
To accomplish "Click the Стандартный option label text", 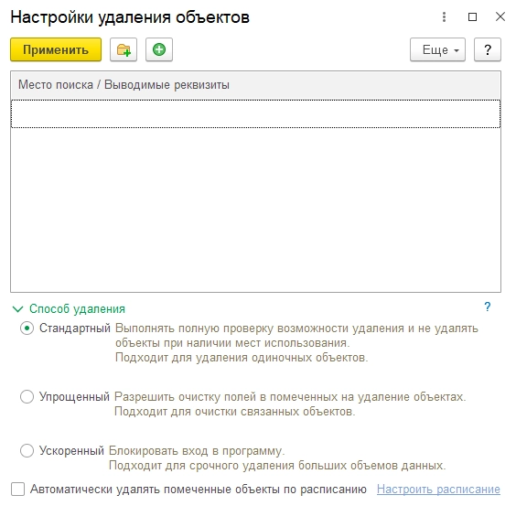I will coord(75,328).
